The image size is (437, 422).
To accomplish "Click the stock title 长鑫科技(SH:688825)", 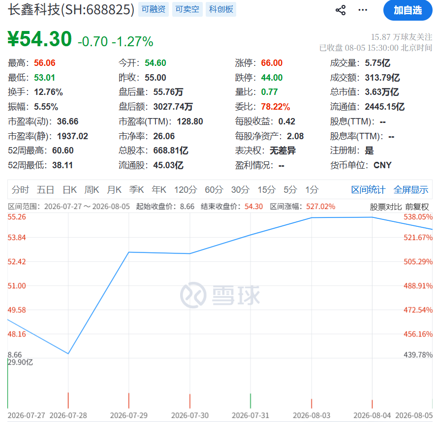I will (71, 9).
